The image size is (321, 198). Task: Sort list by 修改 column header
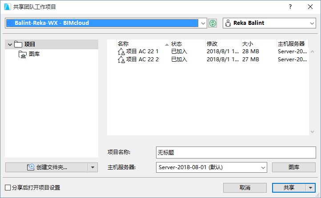coord(223,44)
